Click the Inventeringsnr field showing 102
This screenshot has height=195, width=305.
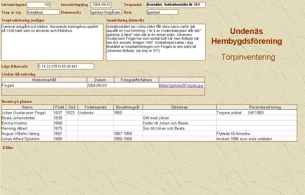[x=39, y=5]
